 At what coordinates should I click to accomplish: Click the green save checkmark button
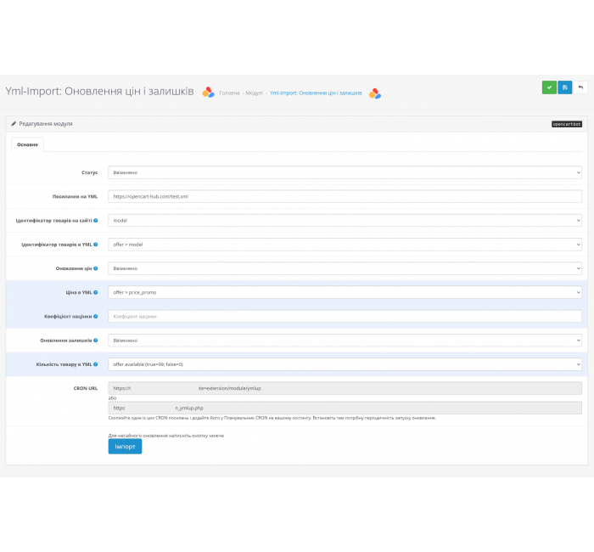pyautogui.click(x=549, y=87)
